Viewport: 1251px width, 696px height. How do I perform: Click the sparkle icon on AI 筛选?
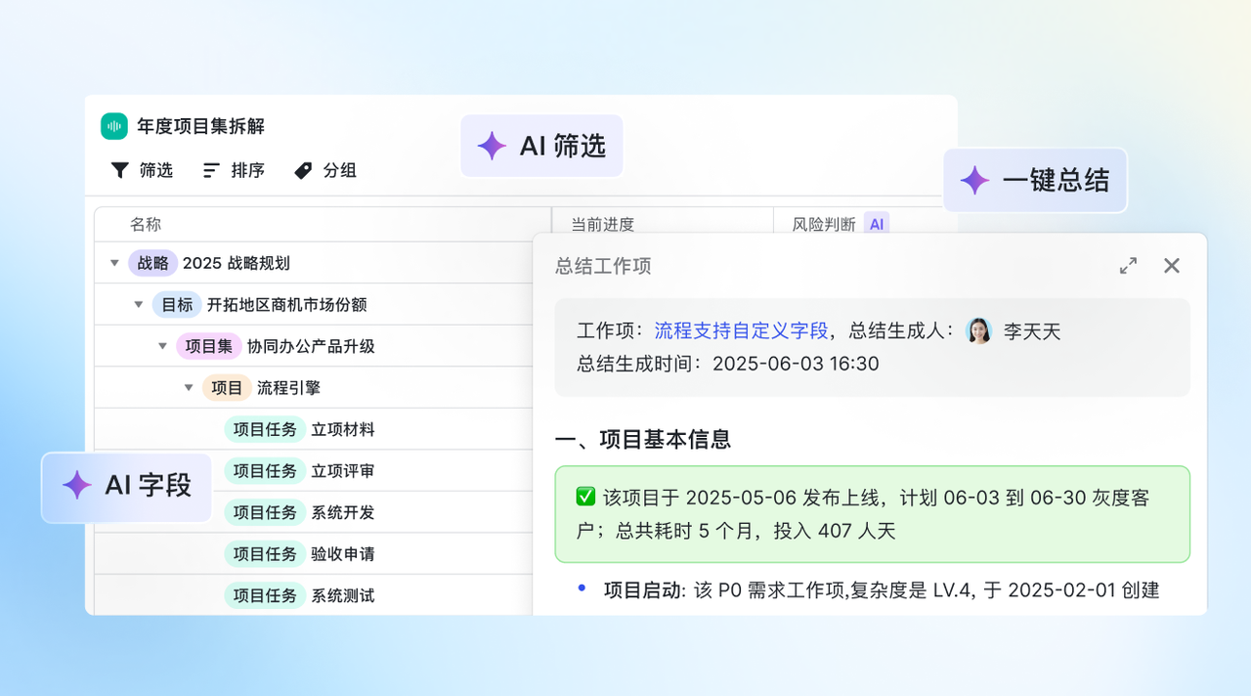click(492, 147)
